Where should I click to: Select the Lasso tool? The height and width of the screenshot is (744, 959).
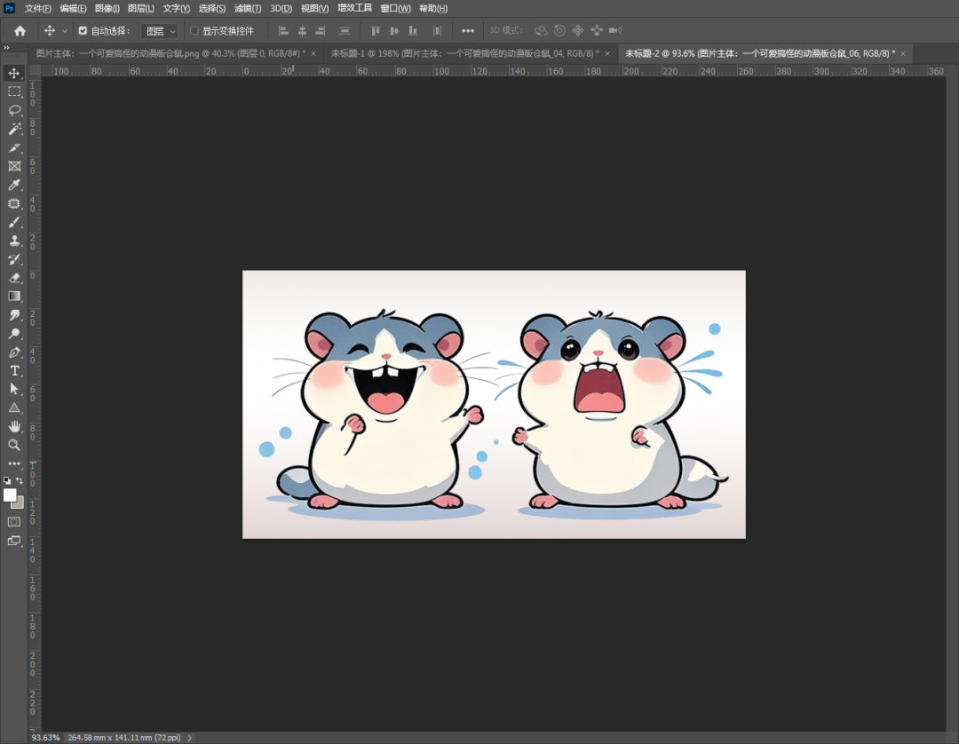(13, 110)
